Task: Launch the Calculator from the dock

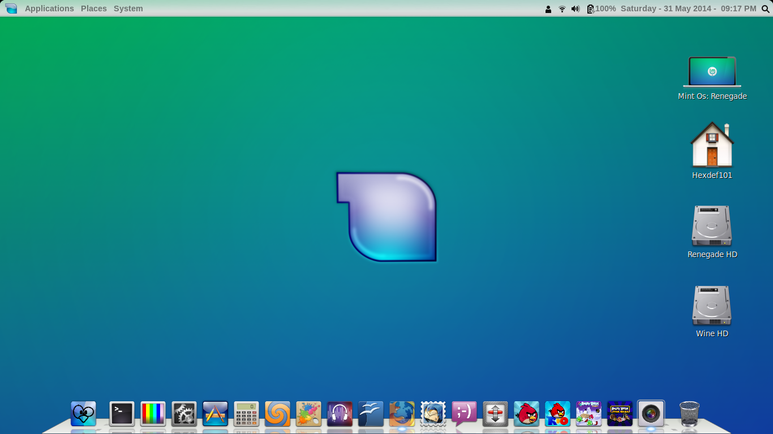Action: point(246,414)
